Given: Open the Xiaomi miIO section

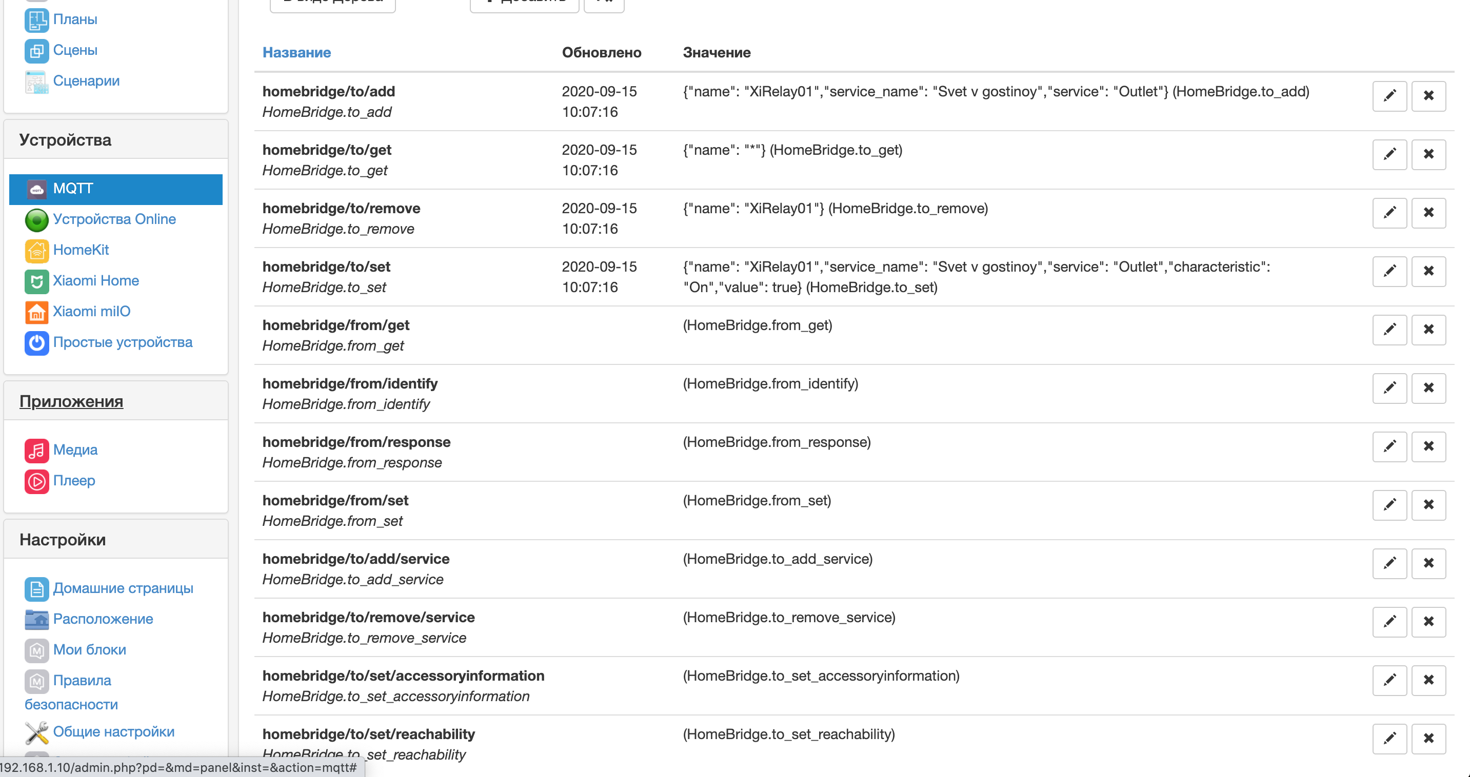Looking at the screenshot, I should [x=92, y=311].
